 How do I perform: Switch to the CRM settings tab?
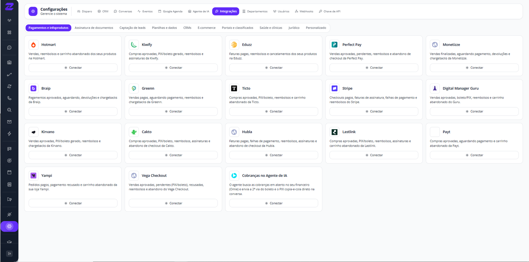[103, 11]
